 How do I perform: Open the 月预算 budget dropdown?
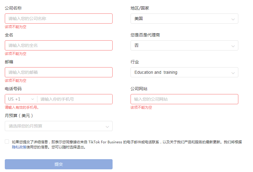[58, 126]
